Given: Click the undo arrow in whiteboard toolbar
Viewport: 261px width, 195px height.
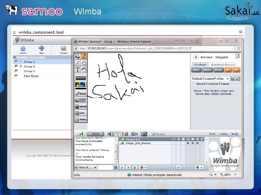Looking at the screenshot, I should tap(84, 69).
